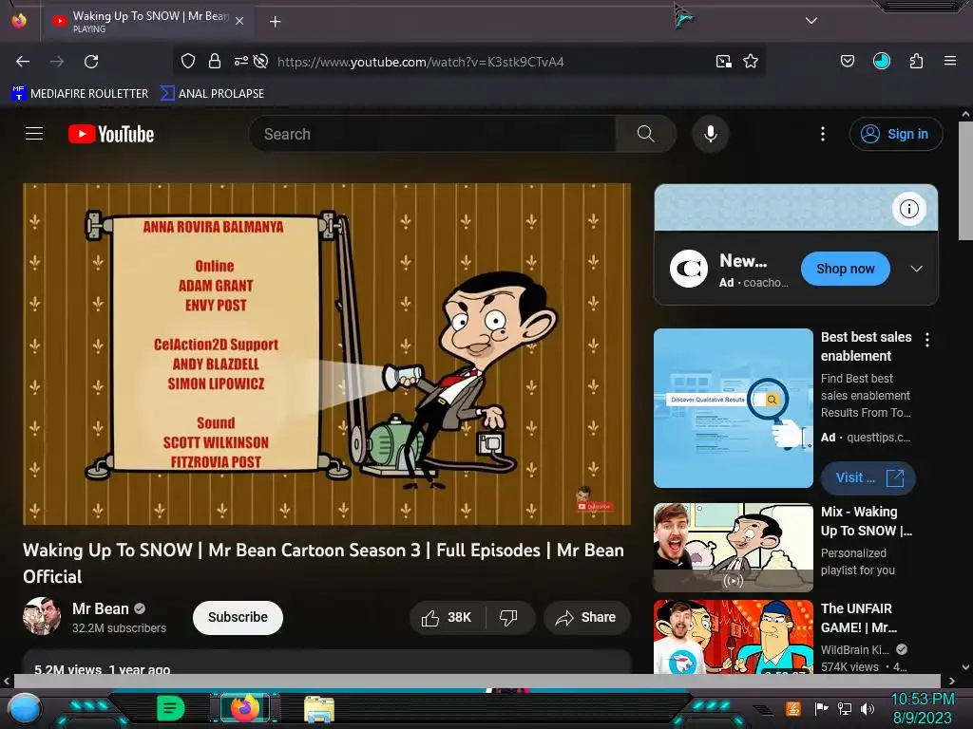
Task: Reload the page with the refresh icon
Action: [91, 62]
